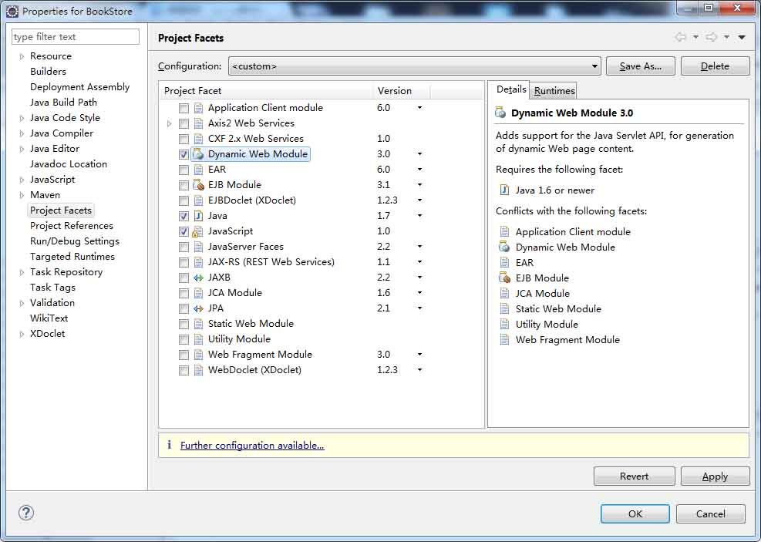
Task: Switch to the Runtimes tab
Action: [554, 91]
